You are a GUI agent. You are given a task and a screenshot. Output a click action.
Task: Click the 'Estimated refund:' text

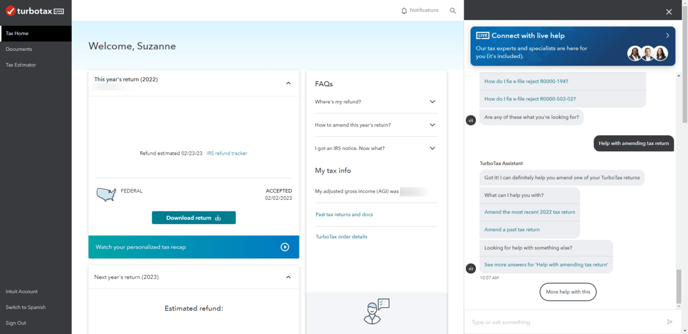tap(194, 308)
